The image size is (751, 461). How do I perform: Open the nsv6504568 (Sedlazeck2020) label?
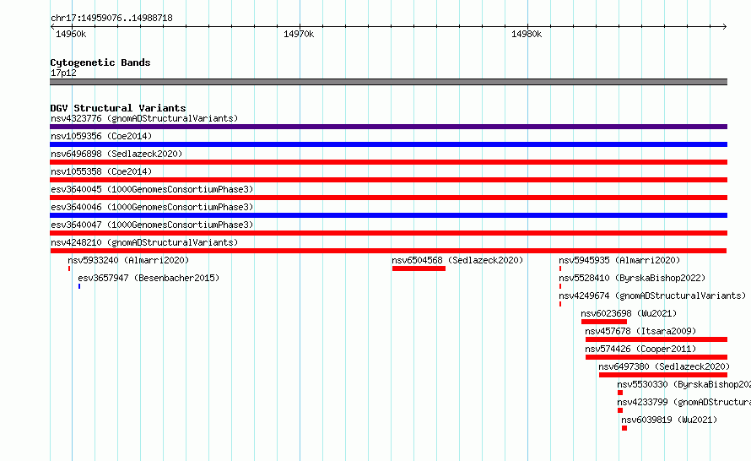coord(457,260)
